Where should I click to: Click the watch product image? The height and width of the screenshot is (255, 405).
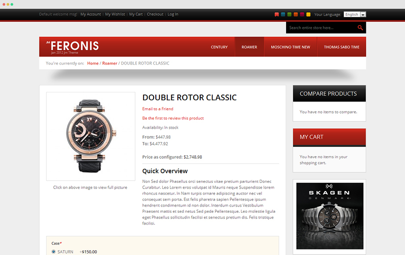pyautogui.click(x=91, y=136)
